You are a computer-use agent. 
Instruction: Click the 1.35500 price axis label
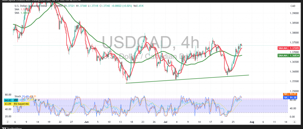tap(294, 81)
